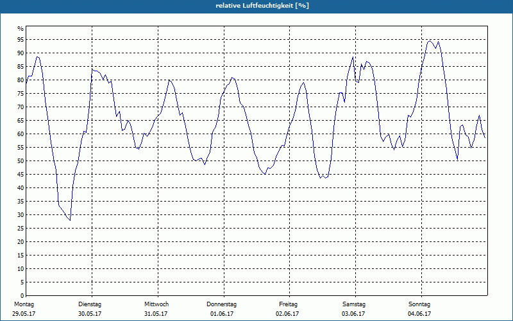Select the date '02.06.17'

(x=287, y=314)
